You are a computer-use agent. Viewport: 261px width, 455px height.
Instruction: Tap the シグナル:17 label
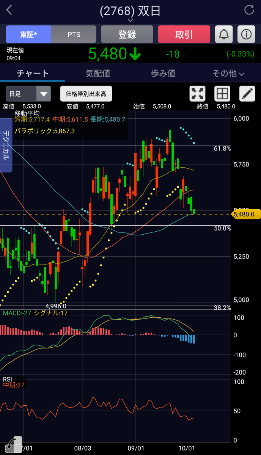tap(51, 313)
